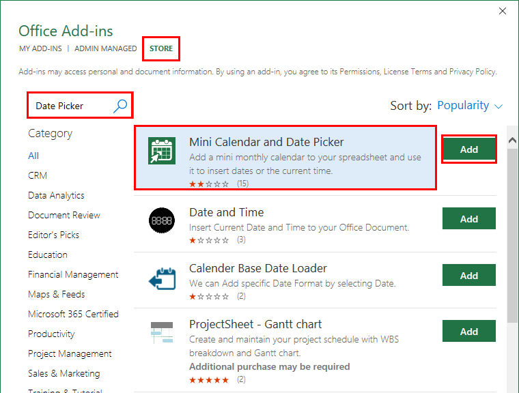Screen dimensions: 519x393
Task: Select the Document Review category
Action: (x=64, y=216)
